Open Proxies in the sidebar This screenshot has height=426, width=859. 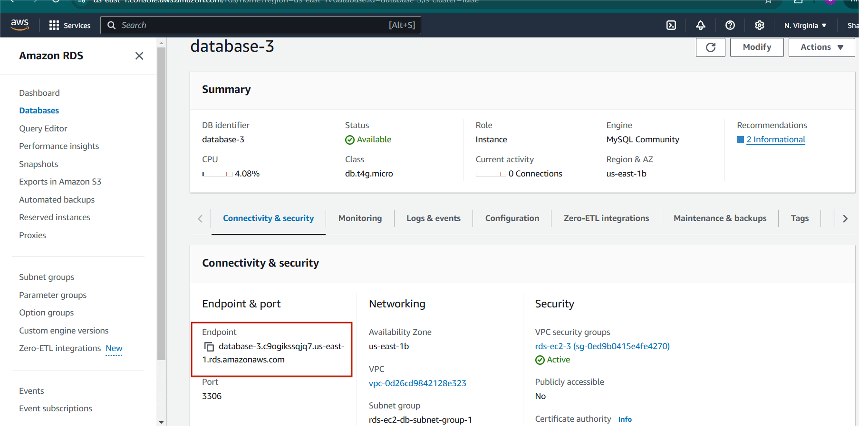coord(32,235)
